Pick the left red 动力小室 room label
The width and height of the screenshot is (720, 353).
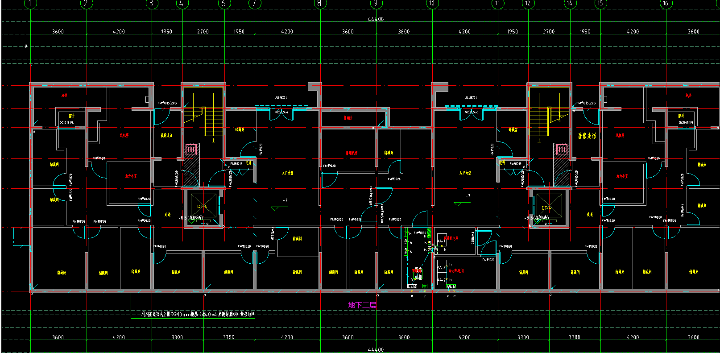(131, 176)
